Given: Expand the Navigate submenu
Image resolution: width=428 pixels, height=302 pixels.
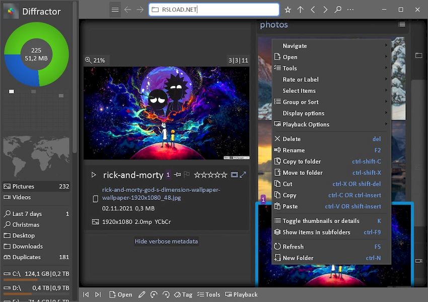Looking at the screenshot, I should click(x=331, y=46).
